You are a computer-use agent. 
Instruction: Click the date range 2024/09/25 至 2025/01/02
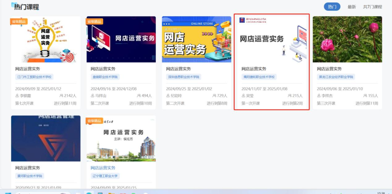point(189,89)
